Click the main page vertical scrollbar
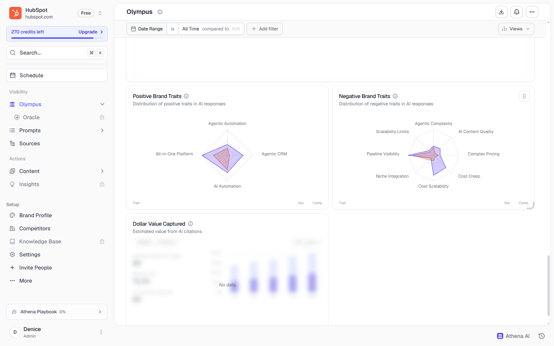554x346 pixels. tap(549, 285)
